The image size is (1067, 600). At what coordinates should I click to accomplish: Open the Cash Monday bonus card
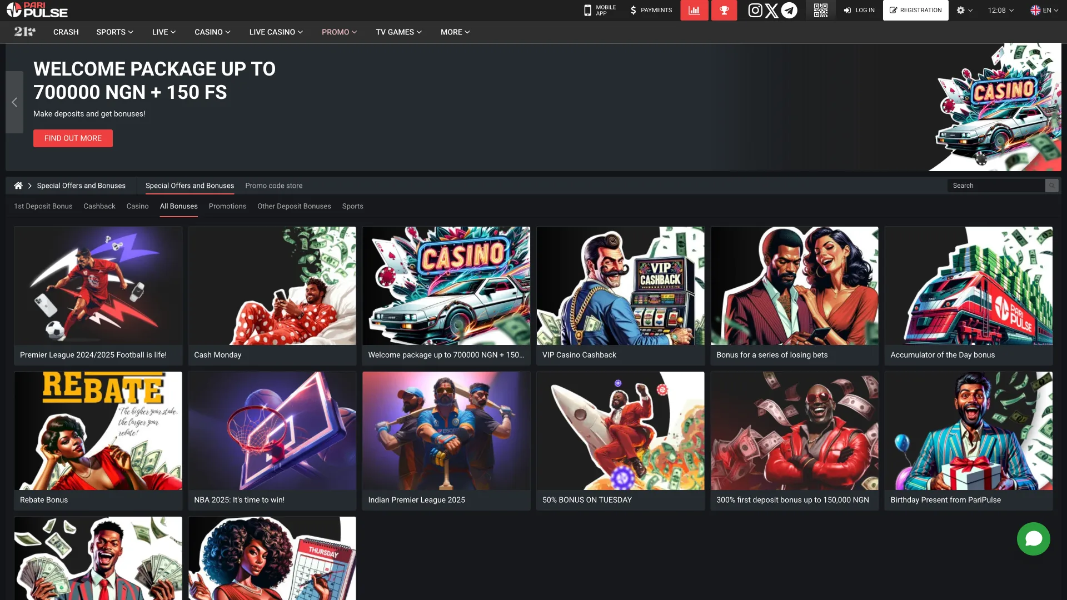tap(272, 296)
